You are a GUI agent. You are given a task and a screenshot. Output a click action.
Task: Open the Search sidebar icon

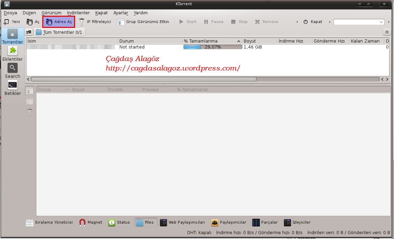[x=13, y=70]
